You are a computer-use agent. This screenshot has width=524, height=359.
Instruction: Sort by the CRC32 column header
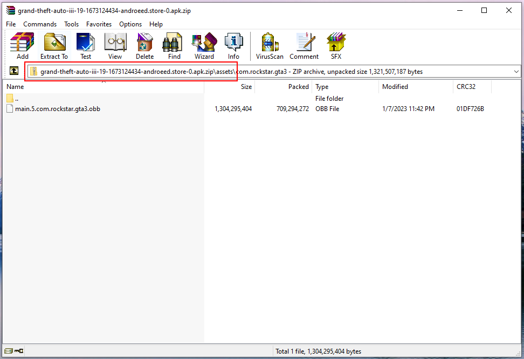tap(472, 87)
